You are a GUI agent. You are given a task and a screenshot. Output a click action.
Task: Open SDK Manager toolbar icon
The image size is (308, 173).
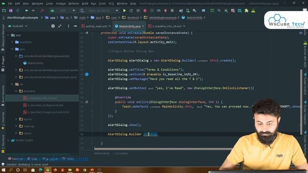click(x=194, y=11)
